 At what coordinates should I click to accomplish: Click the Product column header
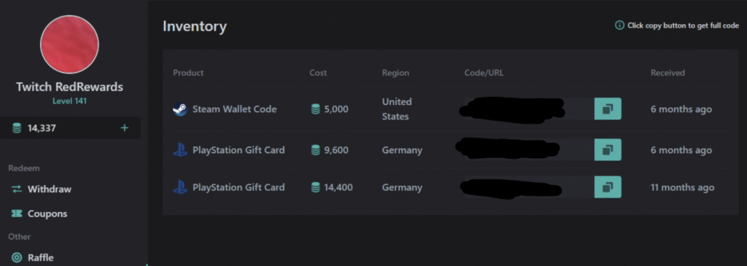[x=188, y=73]
